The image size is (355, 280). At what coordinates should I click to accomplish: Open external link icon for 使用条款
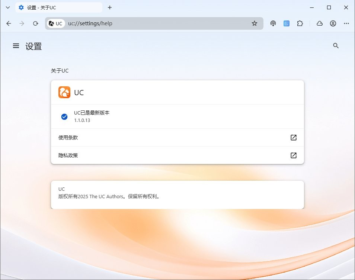pyautogui.click(x=294, y=138)
